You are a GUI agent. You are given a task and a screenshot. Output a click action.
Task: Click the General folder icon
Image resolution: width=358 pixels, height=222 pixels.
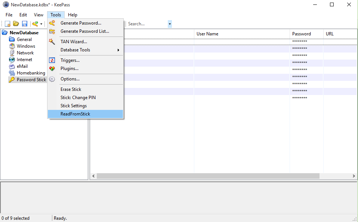(12, 39)
